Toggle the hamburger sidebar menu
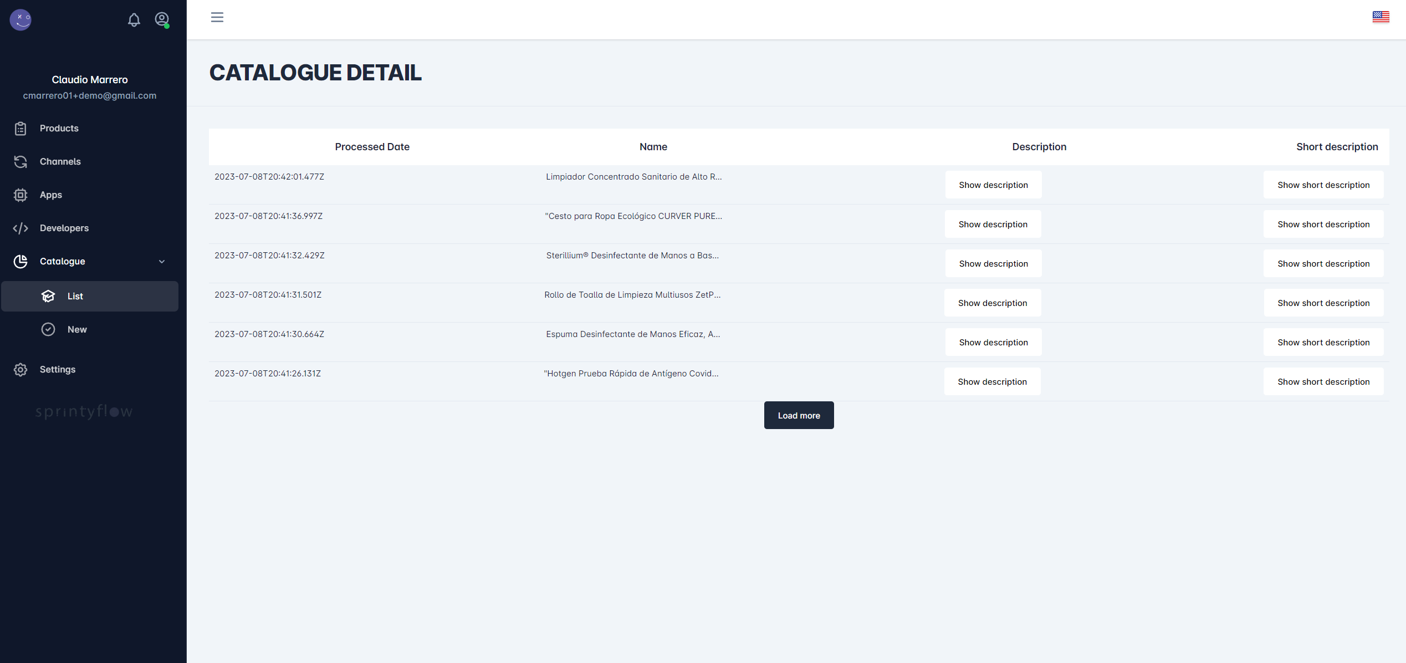The height and width of the screenshot is (663, 1406). point(217,17)
